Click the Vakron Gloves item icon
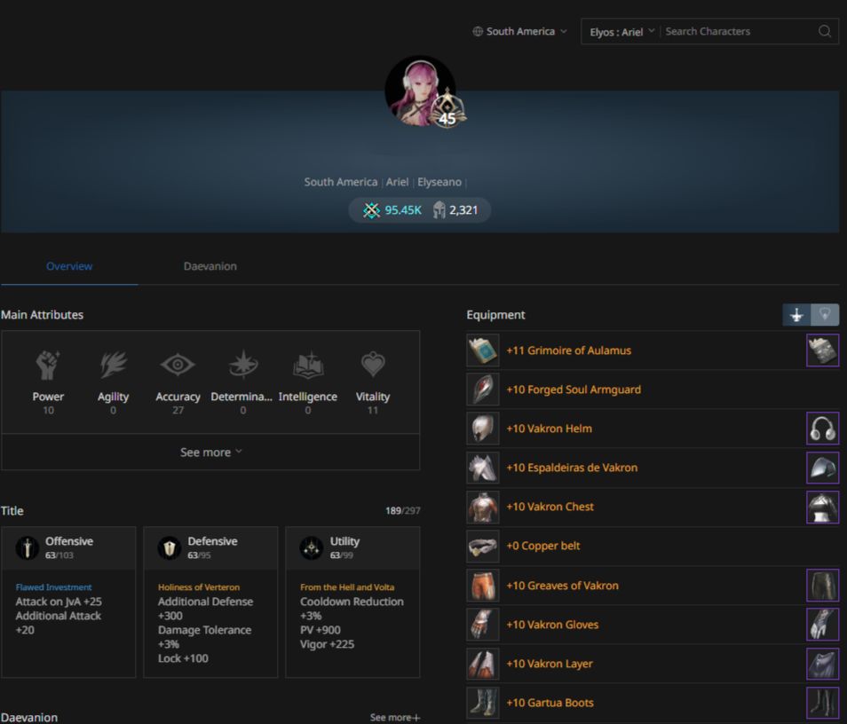This screenshot has width=847, height=724. coord(483,625)
